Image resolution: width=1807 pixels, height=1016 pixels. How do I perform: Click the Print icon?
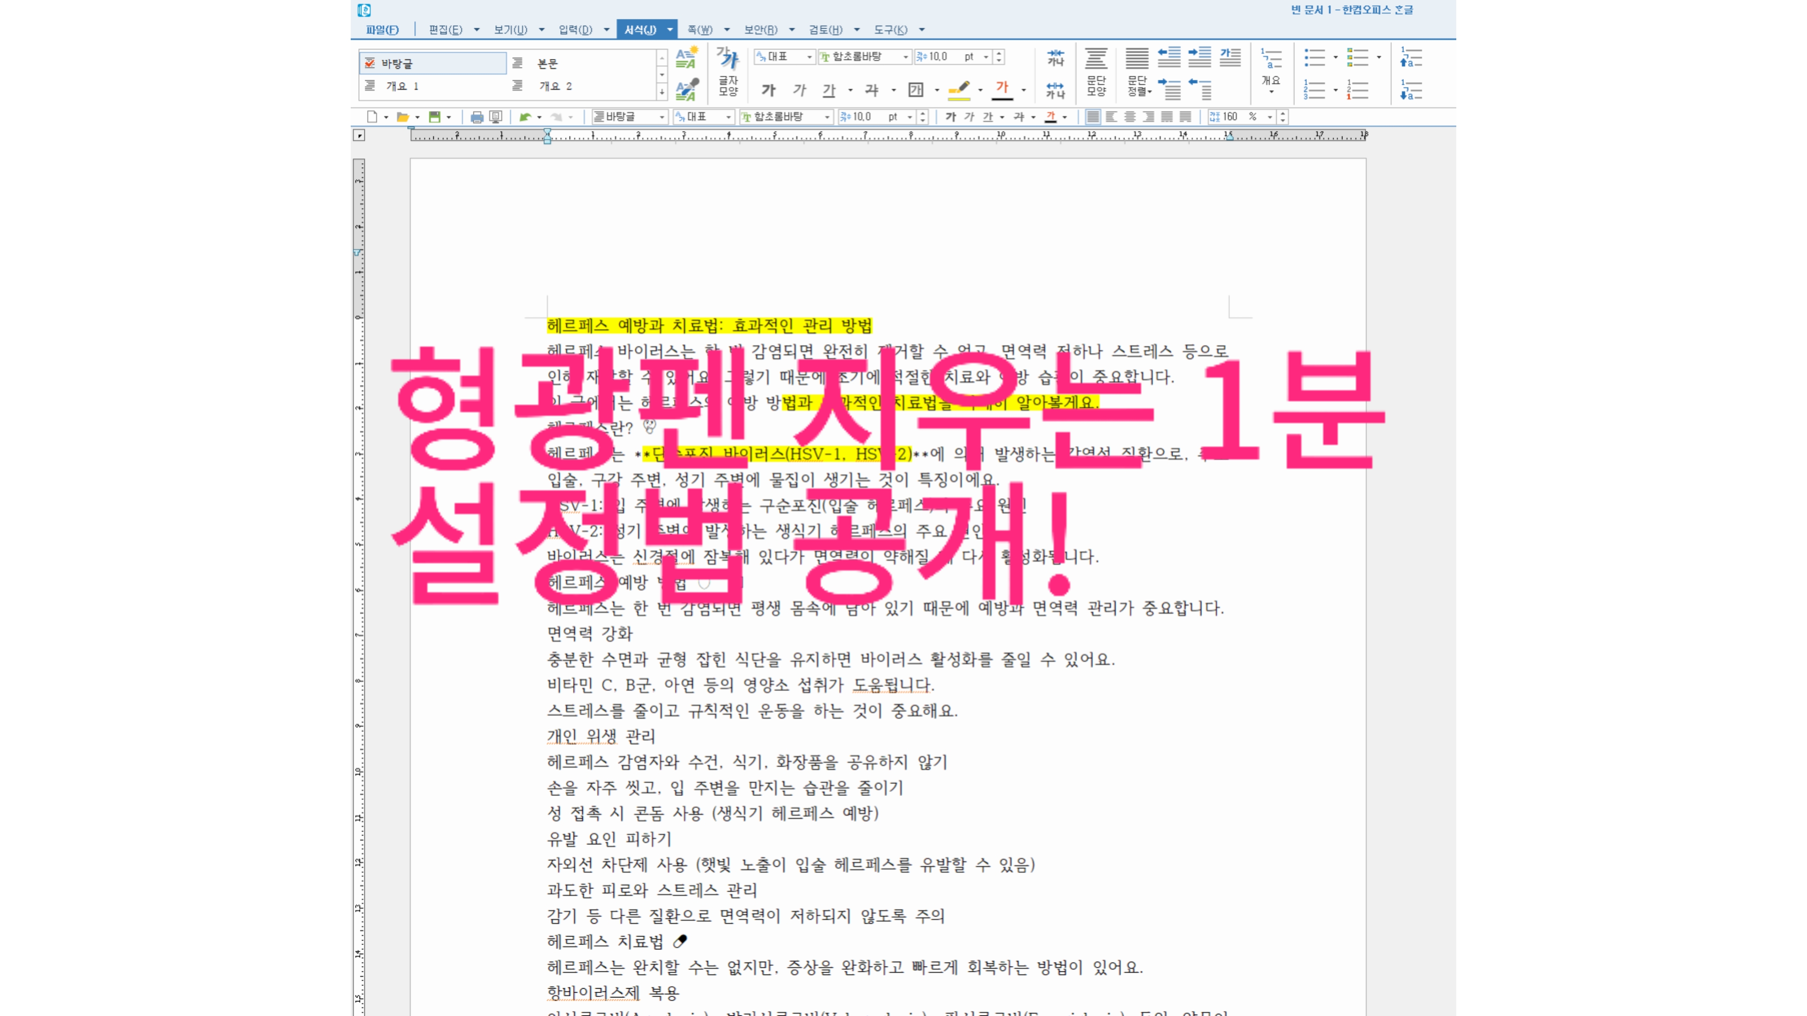coord(478,117)
